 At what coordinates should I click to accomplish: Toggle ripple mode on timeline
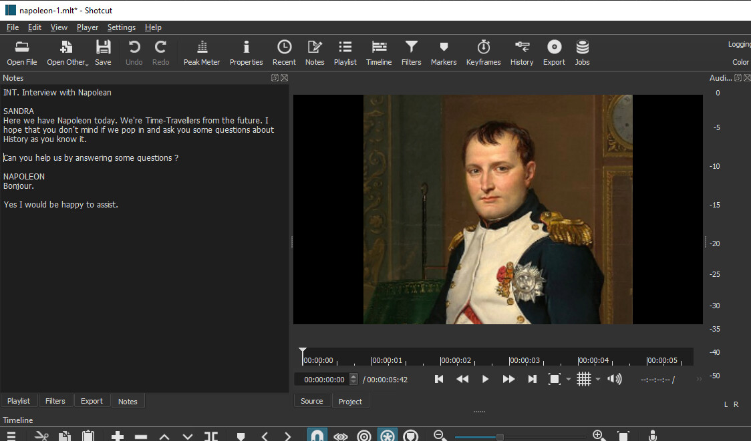point(364,436)
